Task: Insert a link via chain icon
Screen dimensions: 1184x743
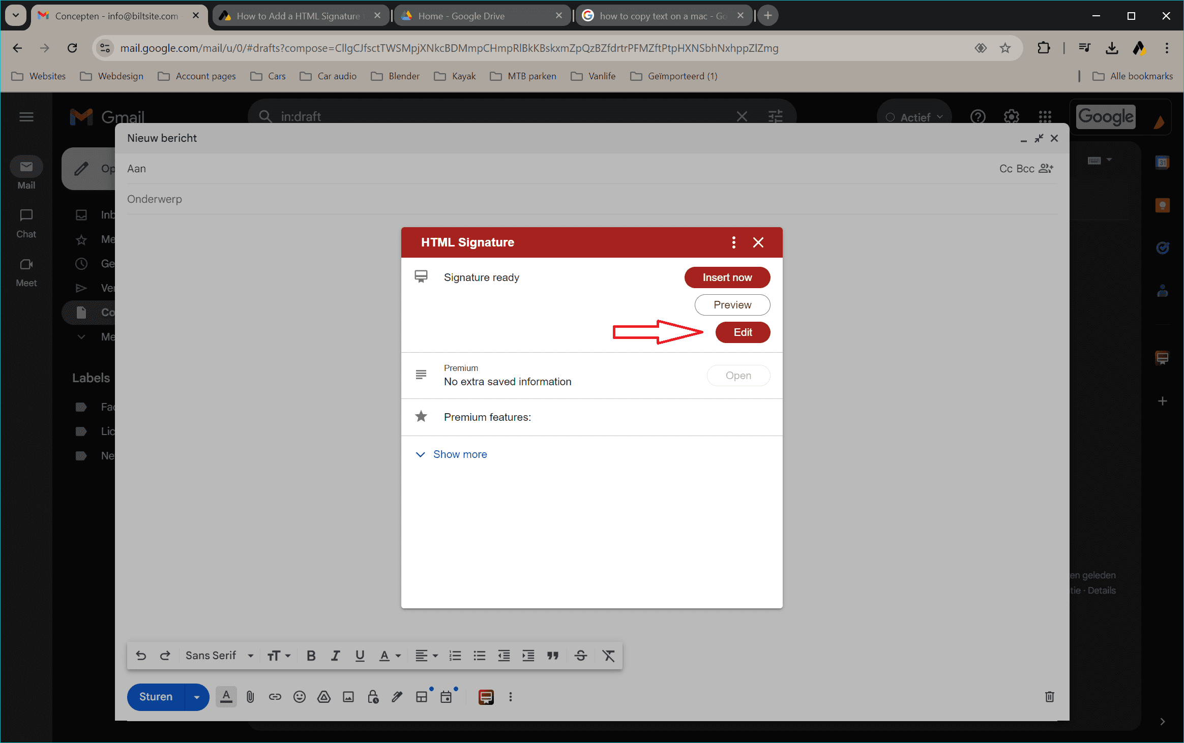Action: (x=275, y=697)
